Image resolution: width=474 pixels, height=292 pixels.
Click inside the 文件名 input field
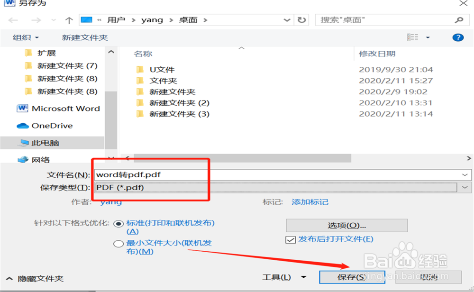coord(190,174)
